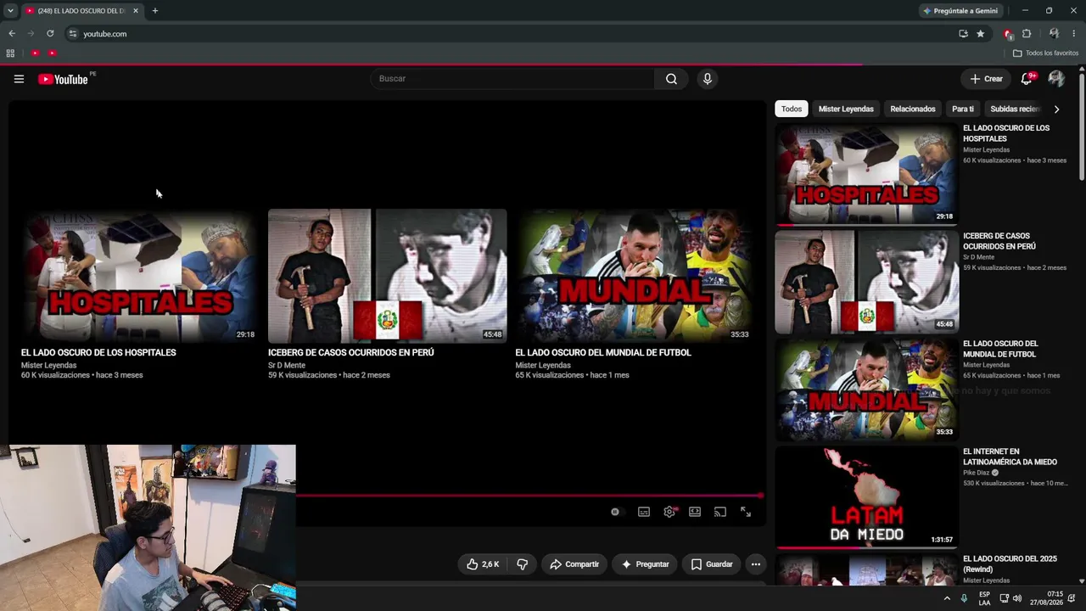Open sidebar title EL INTERNET EN LATINOAMÉRICA DA MIEDO
The width and height of the screenshot is (1086, 611).
pyautogui.click(x=1010, y=457)
